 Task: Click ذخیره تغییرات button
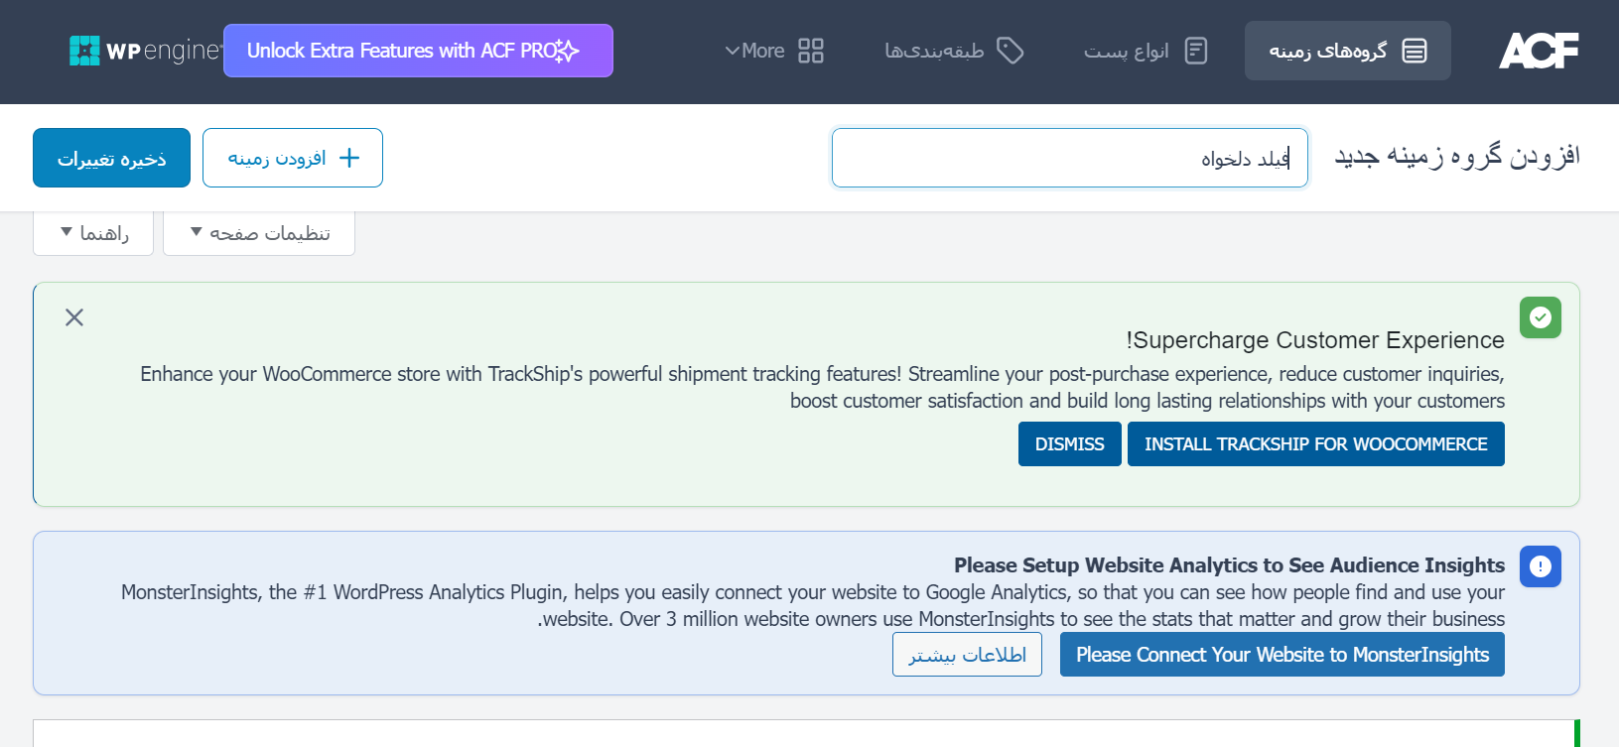tap(111, 158)
